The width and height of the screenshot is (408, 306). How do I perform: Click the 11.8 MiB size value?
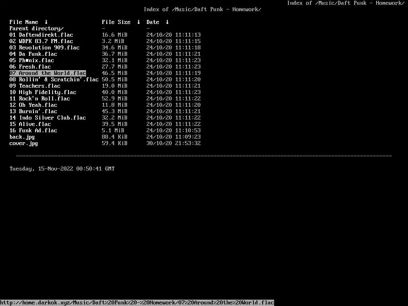(x=114, y=105)
